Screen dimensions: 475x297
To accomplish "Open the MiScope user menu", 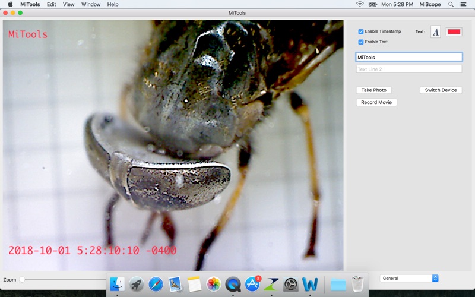I will [x=430, y=4].
